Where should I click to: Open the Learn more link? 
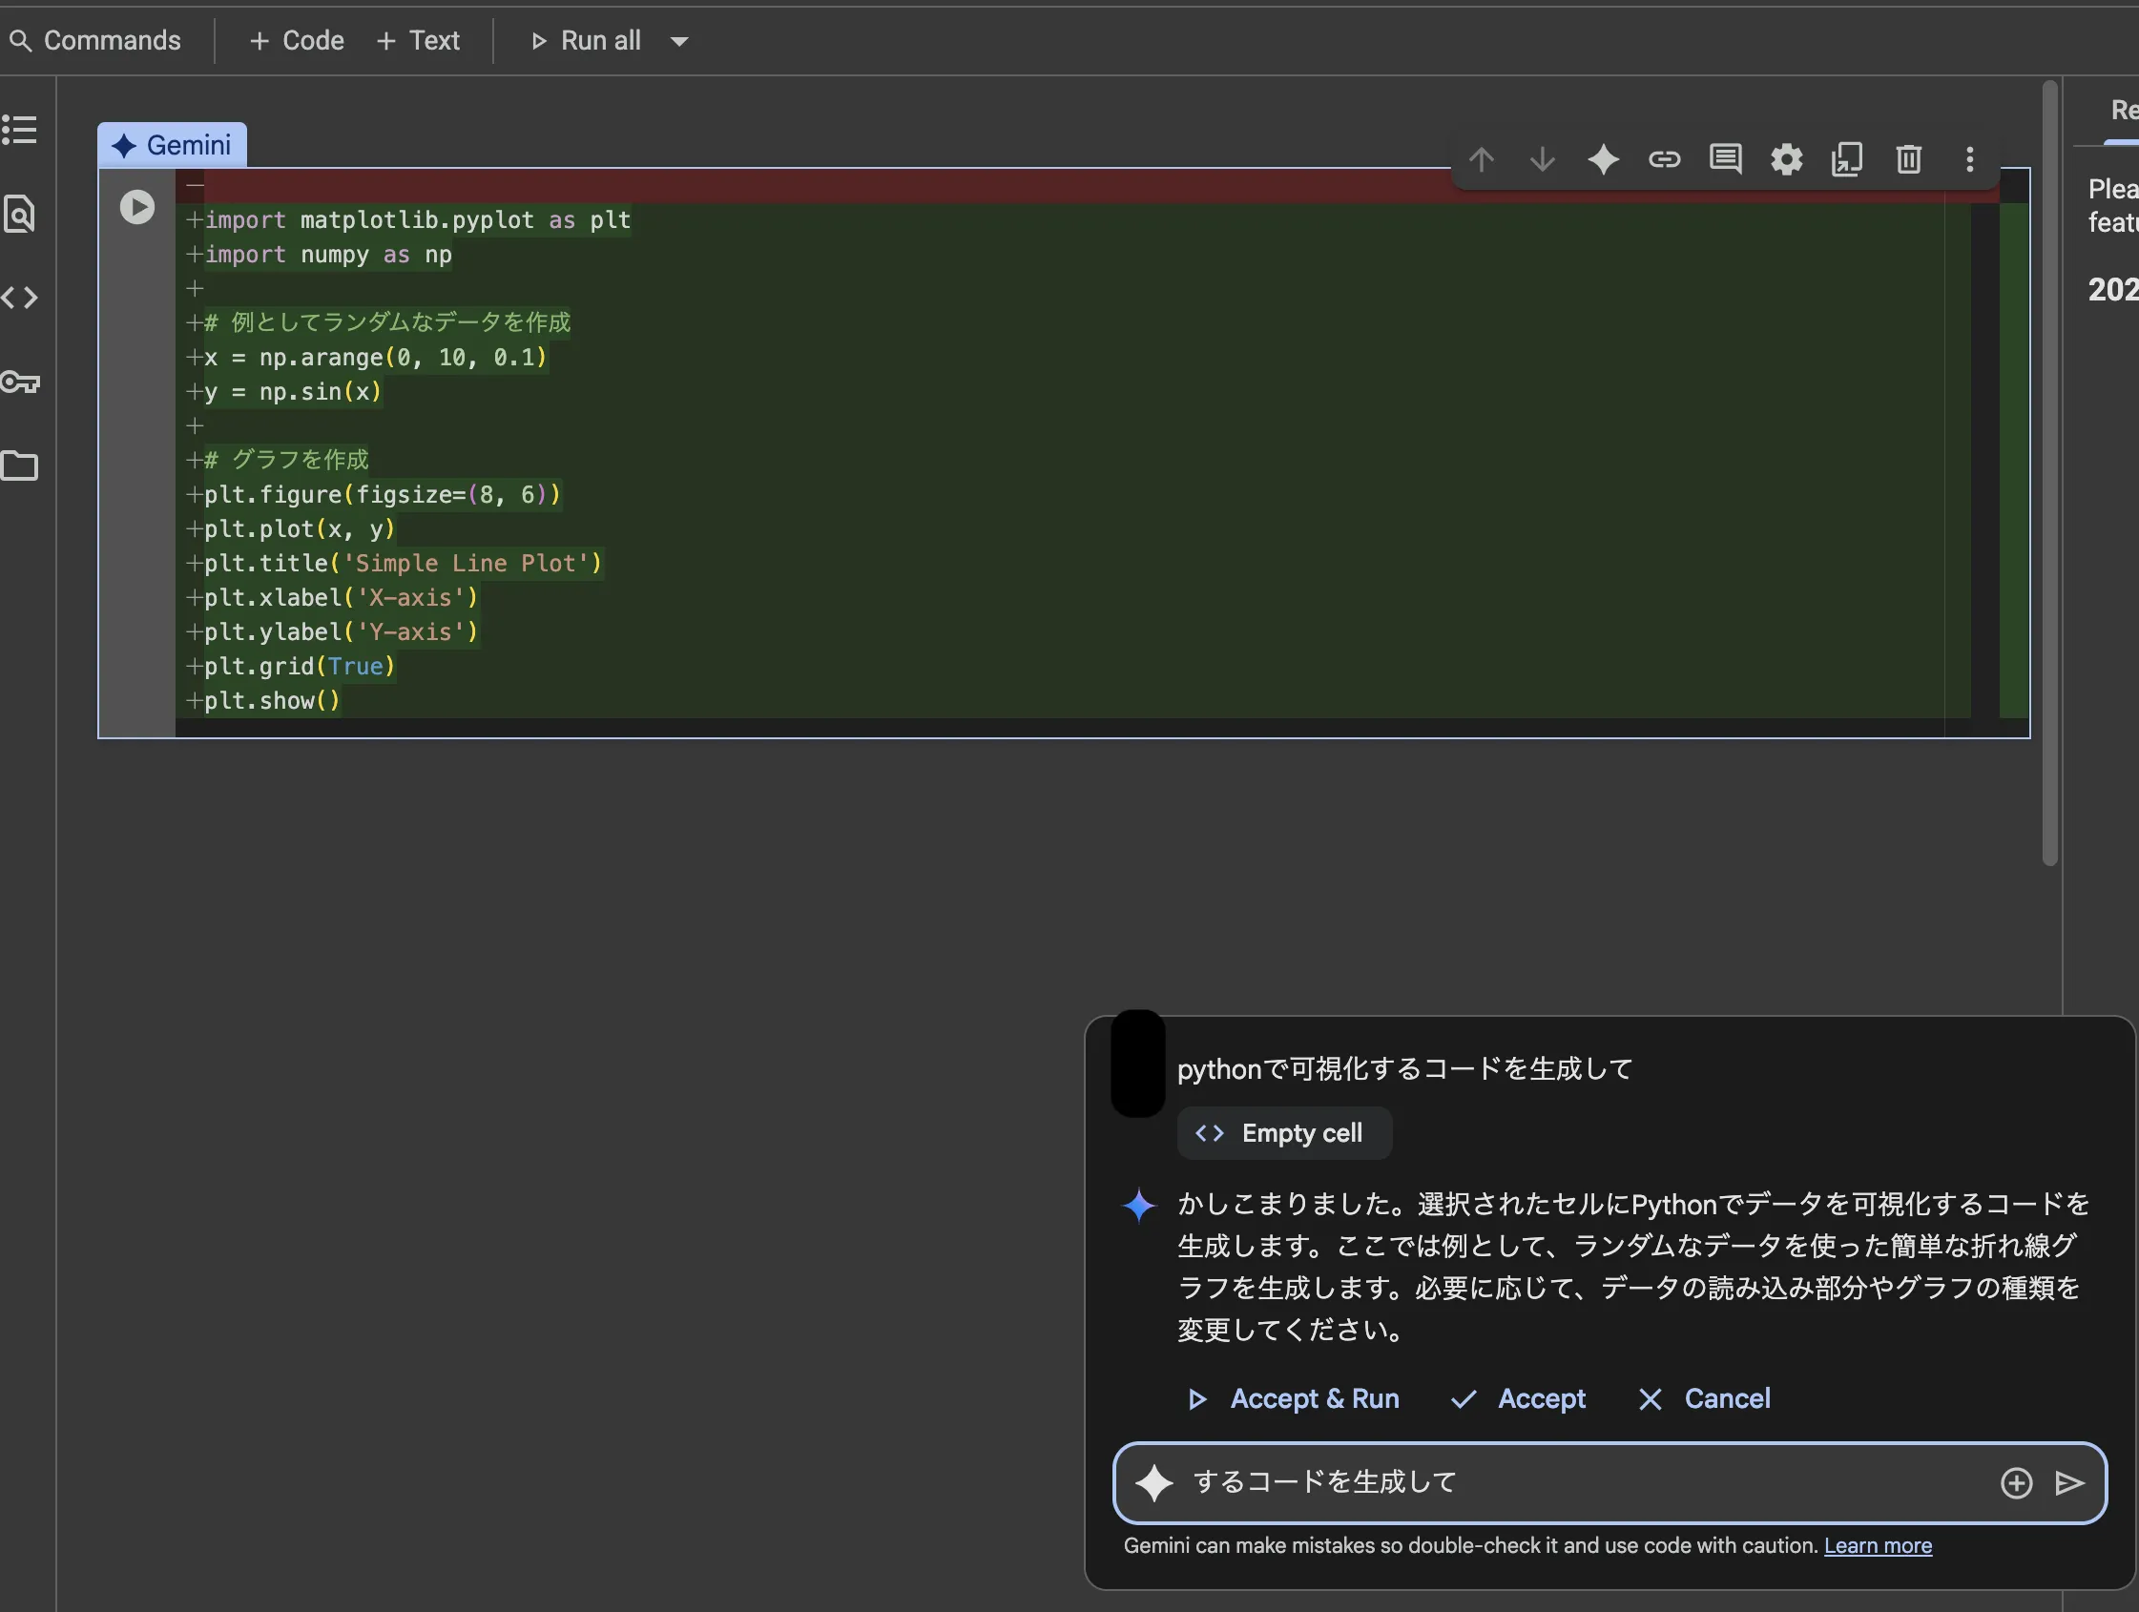[x=1877, y=1545]
